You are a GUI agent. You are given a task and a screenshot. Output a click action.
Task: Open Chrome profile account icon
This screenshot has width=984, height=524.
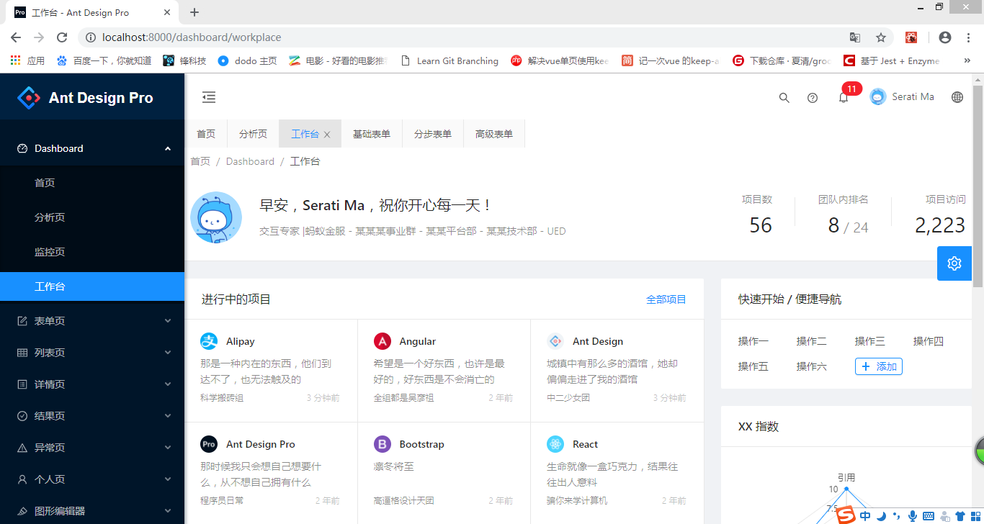(945, 37)
